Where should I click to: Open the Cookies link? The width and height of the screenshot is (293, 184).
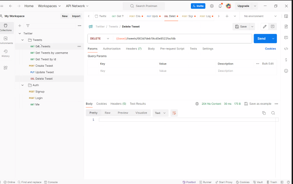[x=270, y=49]
